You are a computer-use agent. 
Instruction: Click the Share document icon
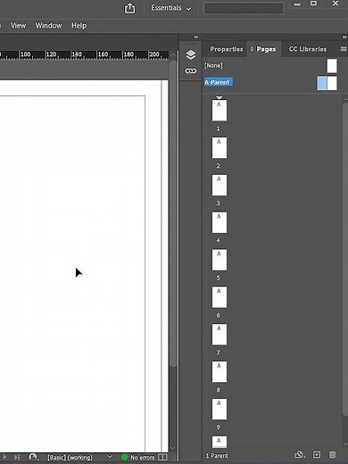click(129, 8)
